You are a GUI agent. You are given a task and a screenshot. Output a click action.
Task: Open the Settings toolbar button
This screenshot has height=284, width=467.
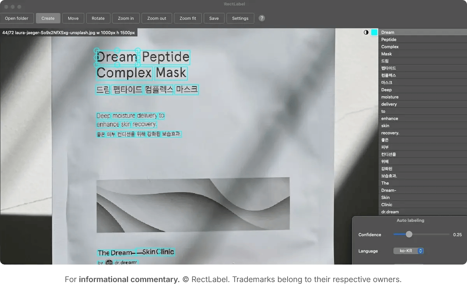click(x=240, y=18)
